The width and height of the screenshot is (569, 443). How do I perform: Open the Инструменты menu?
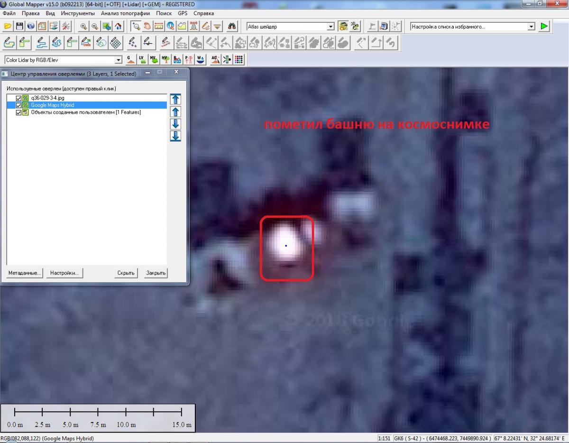click(x=78, y=13)
